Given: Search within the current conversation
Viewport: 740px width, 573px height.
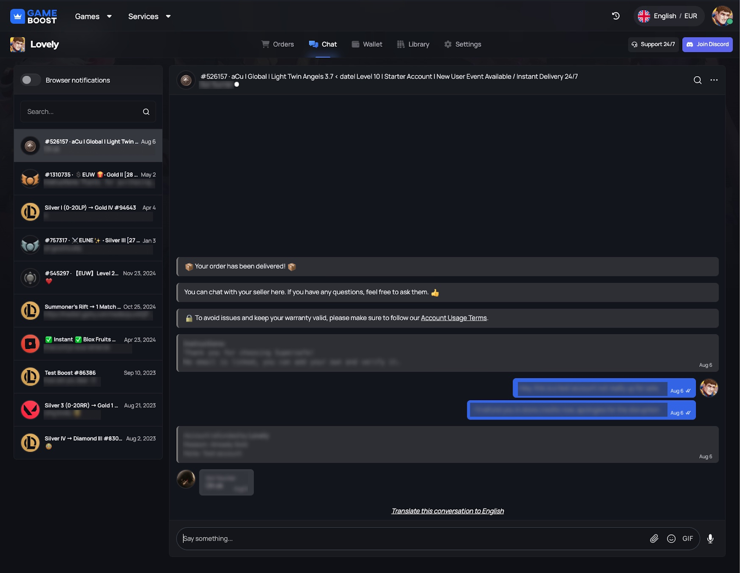Looking at the screenshot, I should coord(697,80).
